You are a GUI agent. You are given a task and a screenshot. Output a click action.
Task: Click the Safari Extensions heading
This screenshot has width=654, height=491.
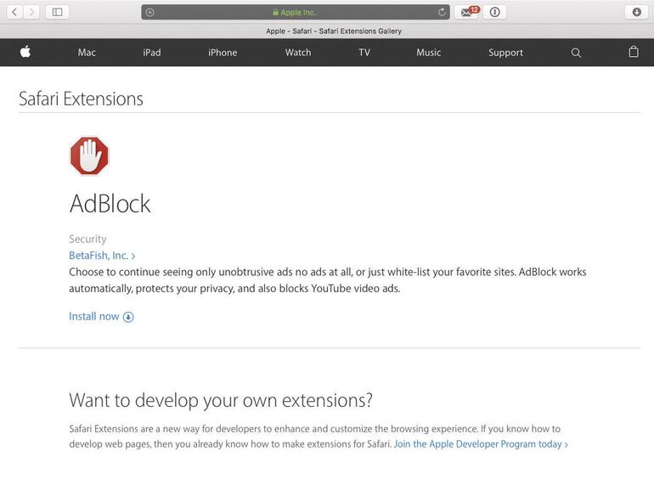pos(81,99)
